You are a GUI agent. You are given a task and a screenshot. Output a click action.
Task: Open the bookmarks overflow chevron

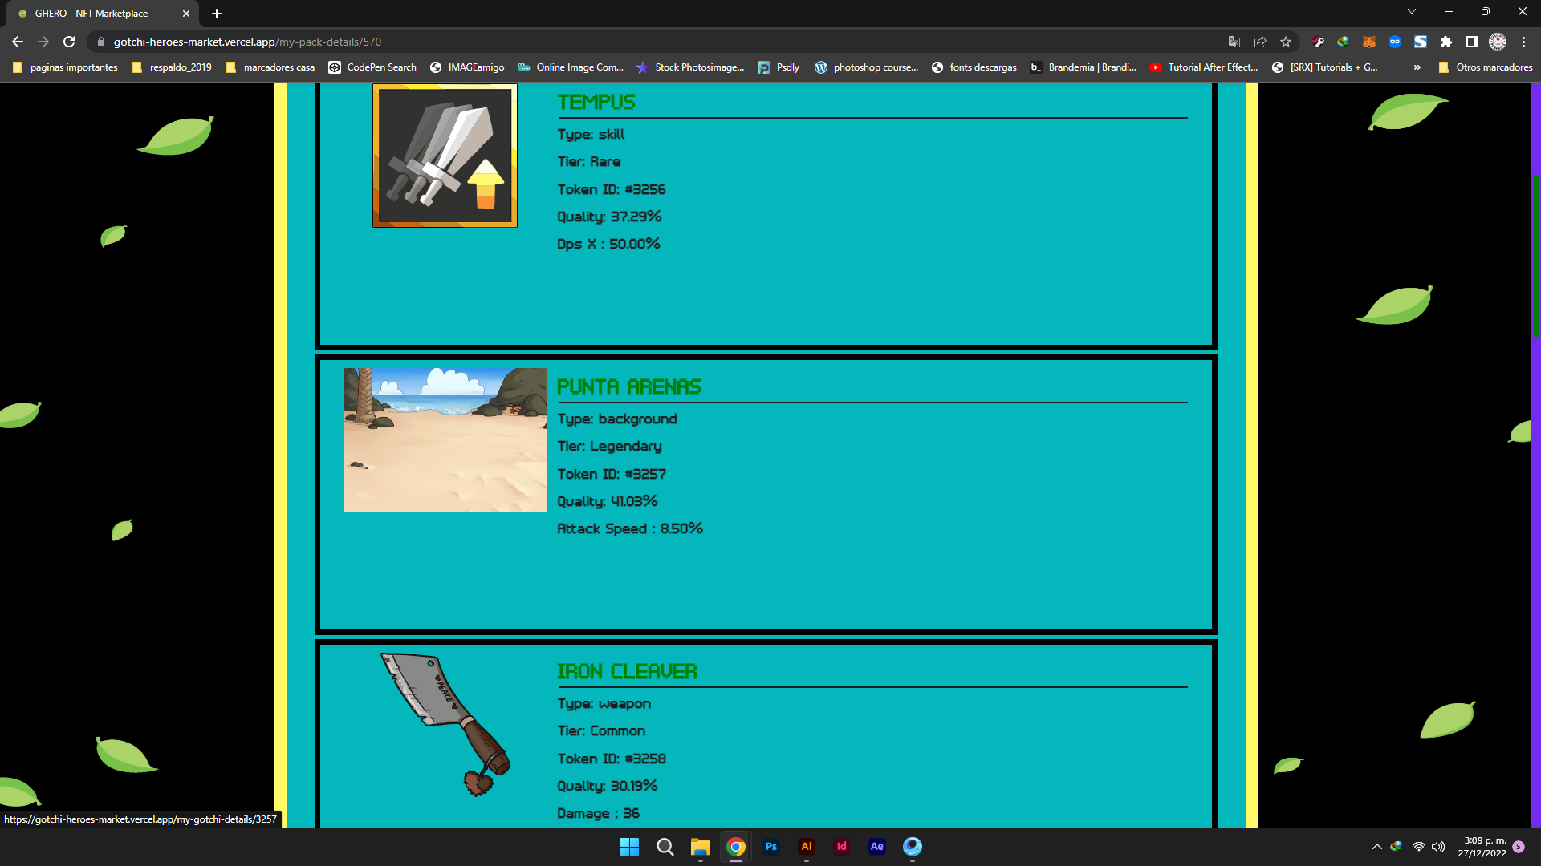coord(1417,67)
